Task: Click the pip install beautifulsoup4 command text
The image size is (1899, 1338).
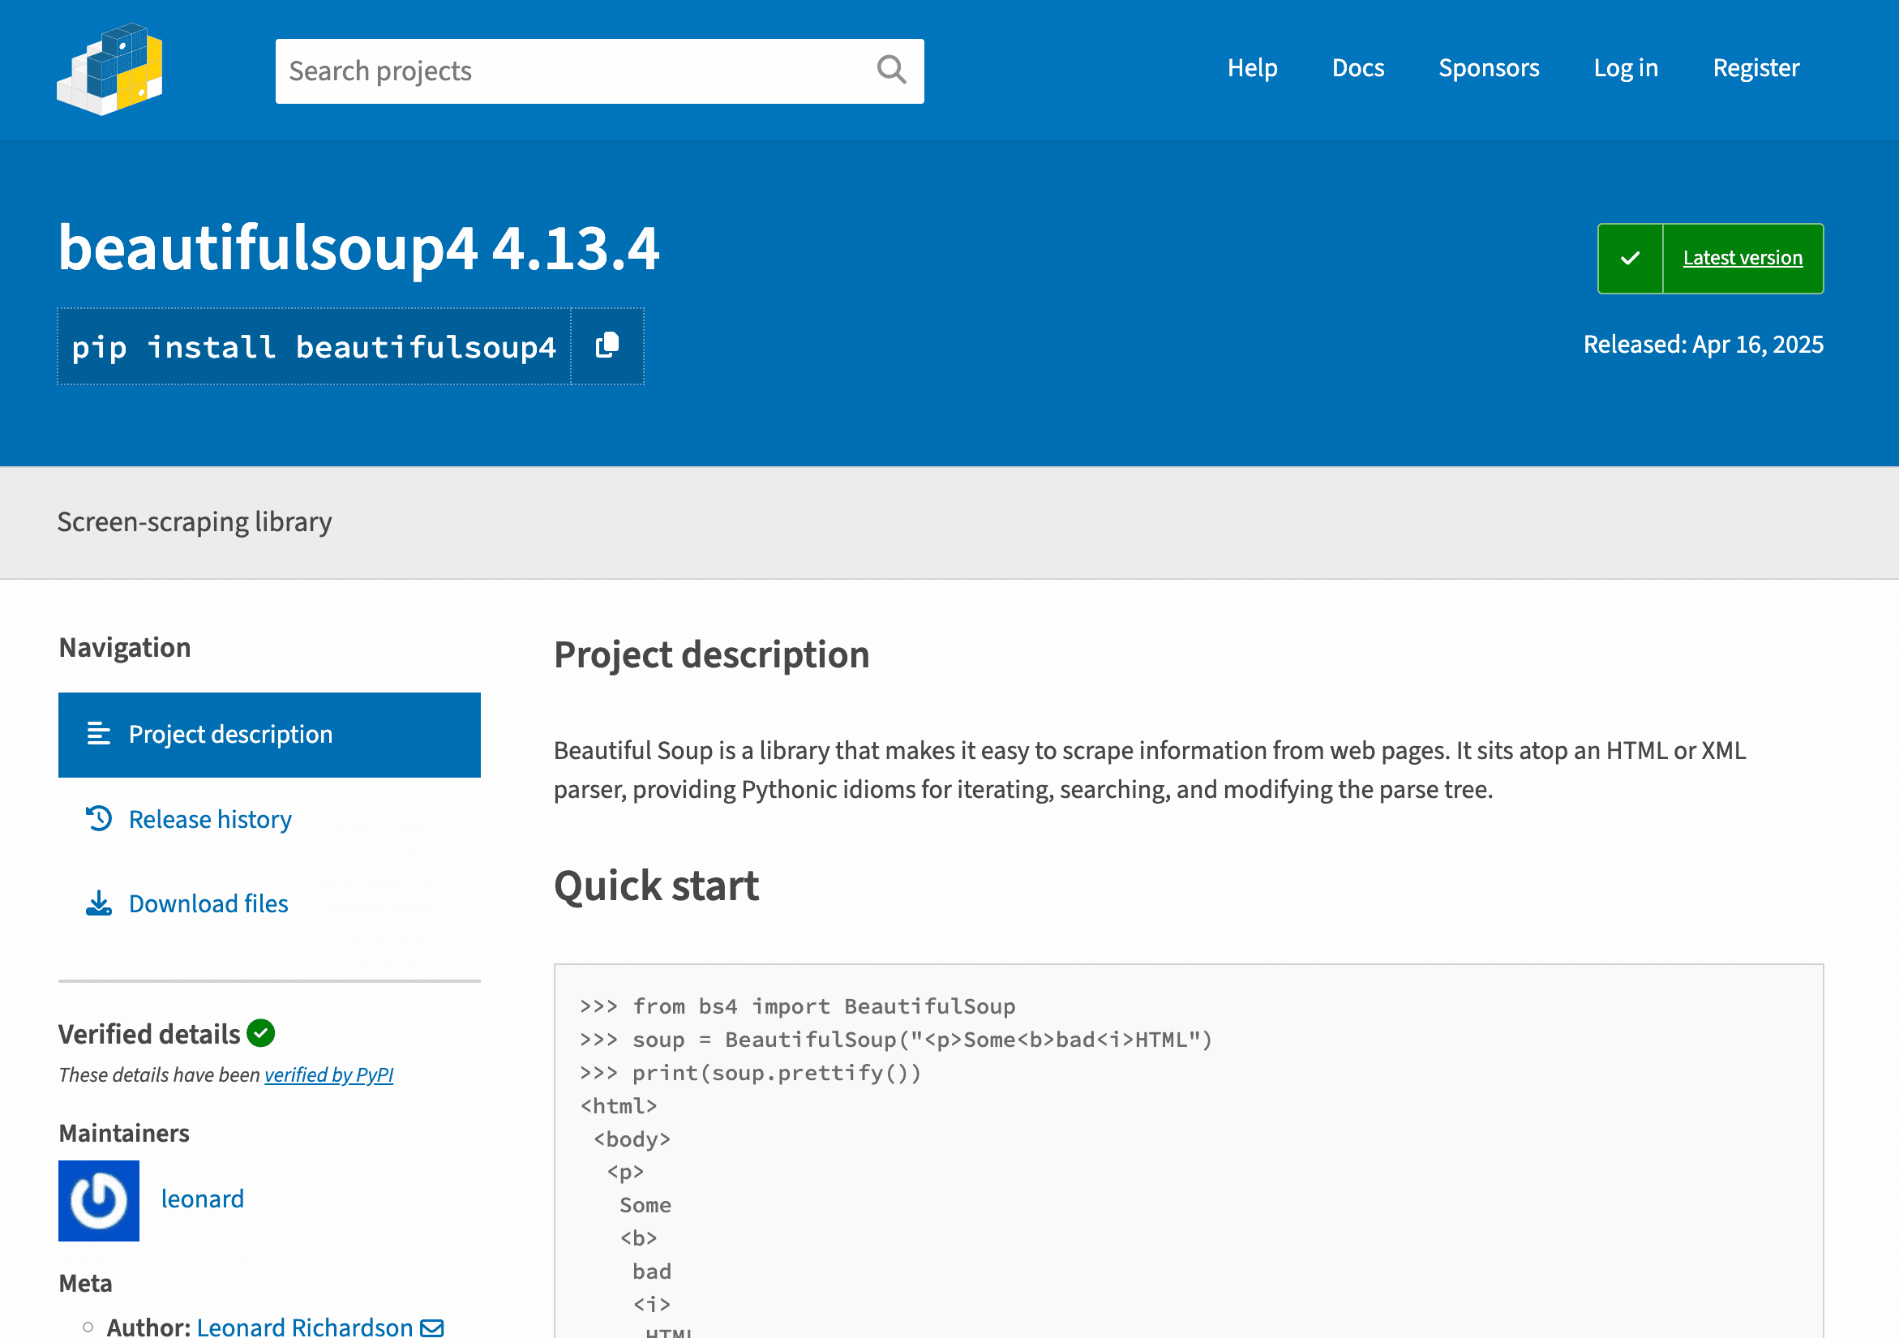Action: [314, 346]
